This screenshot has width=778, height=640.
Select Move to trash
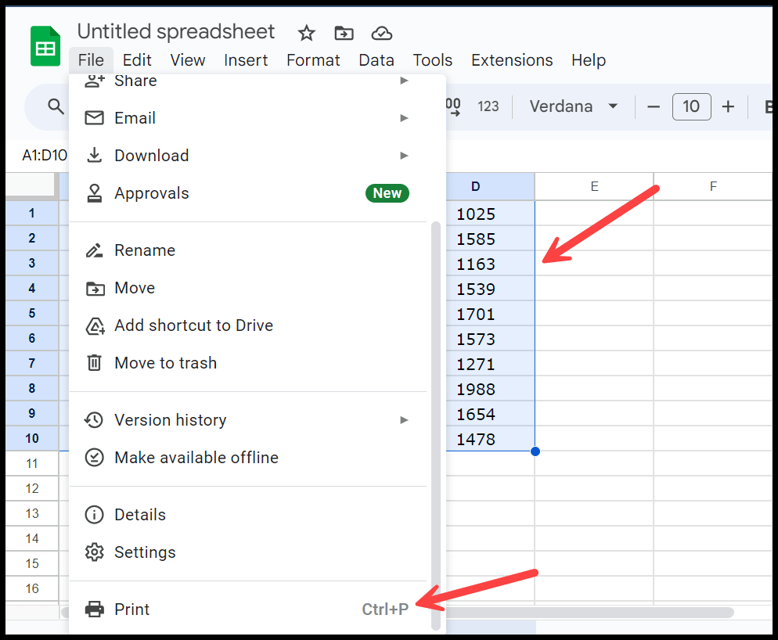tap(165, 362)
